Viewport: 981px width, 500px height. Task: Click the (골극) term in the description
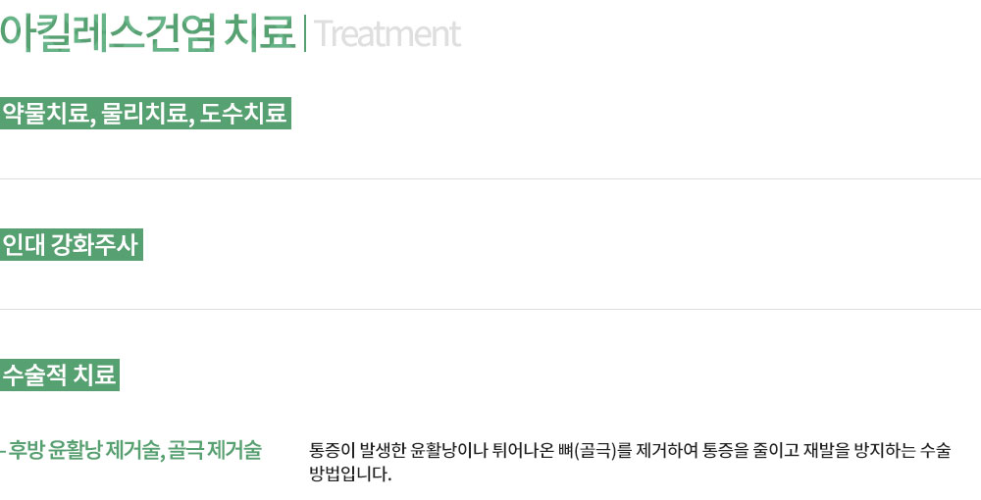(594, 451)
